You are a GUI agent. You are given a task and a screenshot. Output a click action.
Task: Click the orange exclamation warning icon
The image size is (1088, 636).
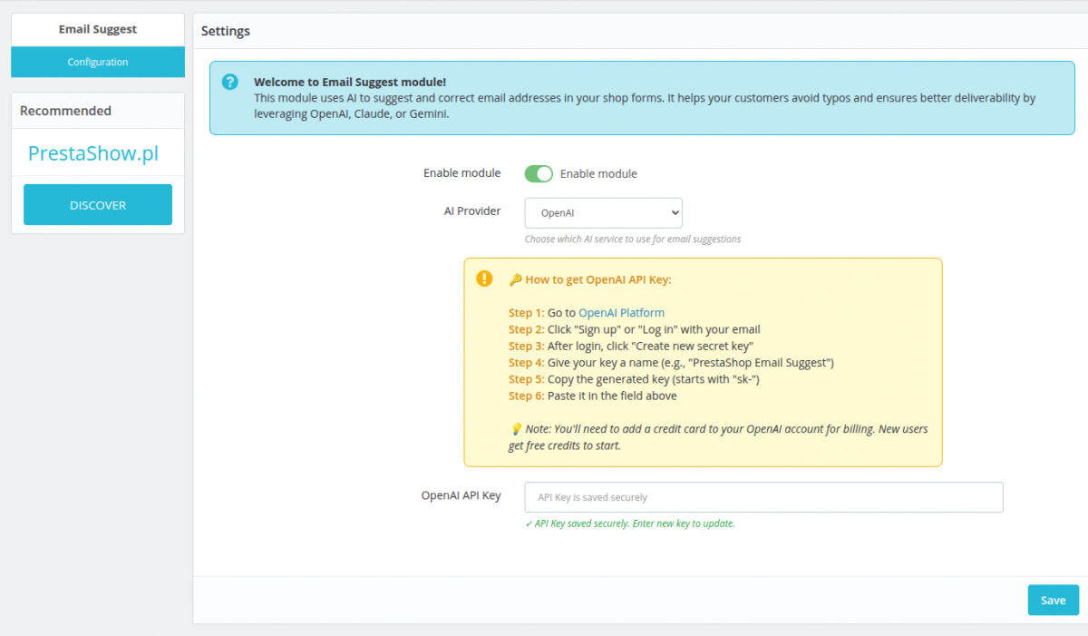[x=485, y=279]
